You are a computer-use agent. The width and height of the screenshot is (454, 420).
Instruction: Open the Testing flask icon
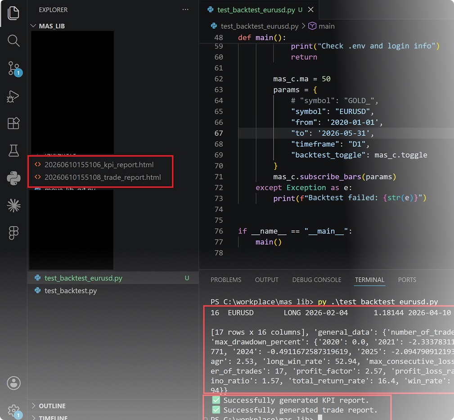[x=13, y=151]
